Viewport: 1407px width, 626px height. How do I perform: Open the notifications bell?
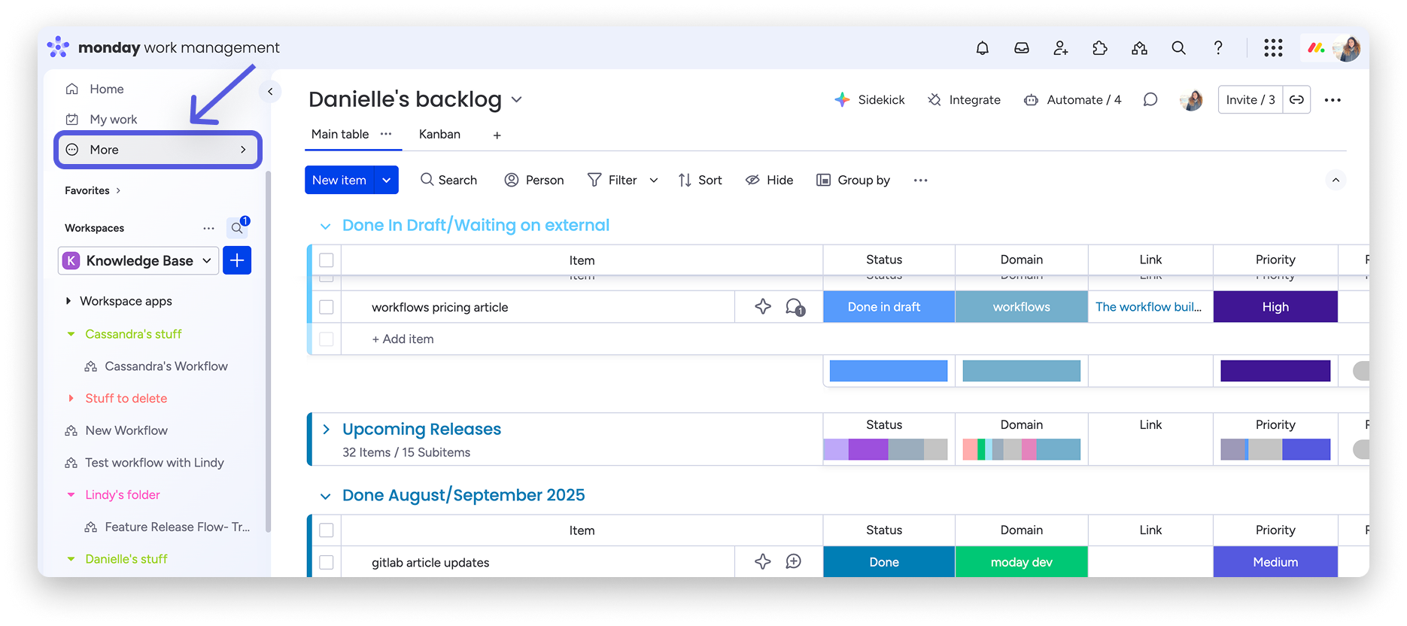point(982,48)
